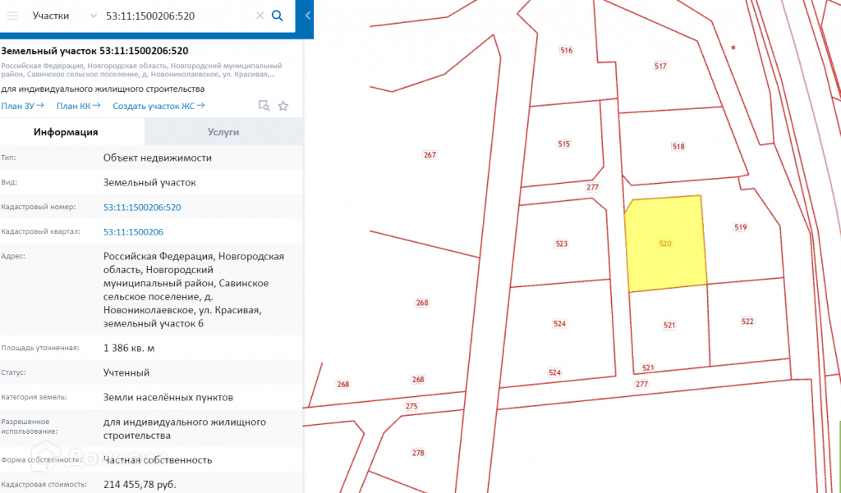Viewport: 841px width, 493px height.
Task: Select parcel 267 on the map
Action: click(x=430, y=155)
